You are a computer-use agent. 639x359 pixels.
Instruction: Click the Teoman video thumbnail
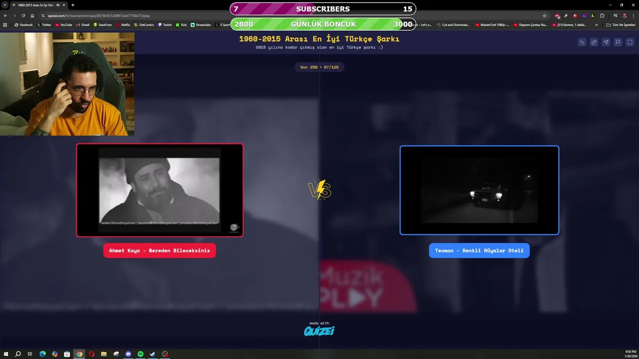point(479,190)
